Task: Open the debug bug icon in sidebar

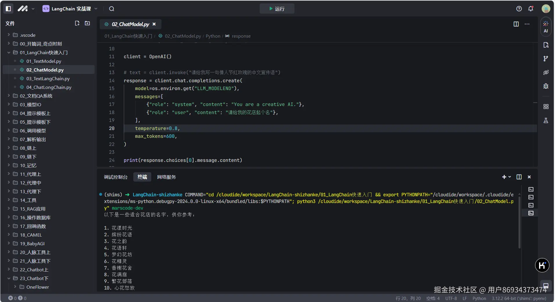Action: (x=546, y=86)
